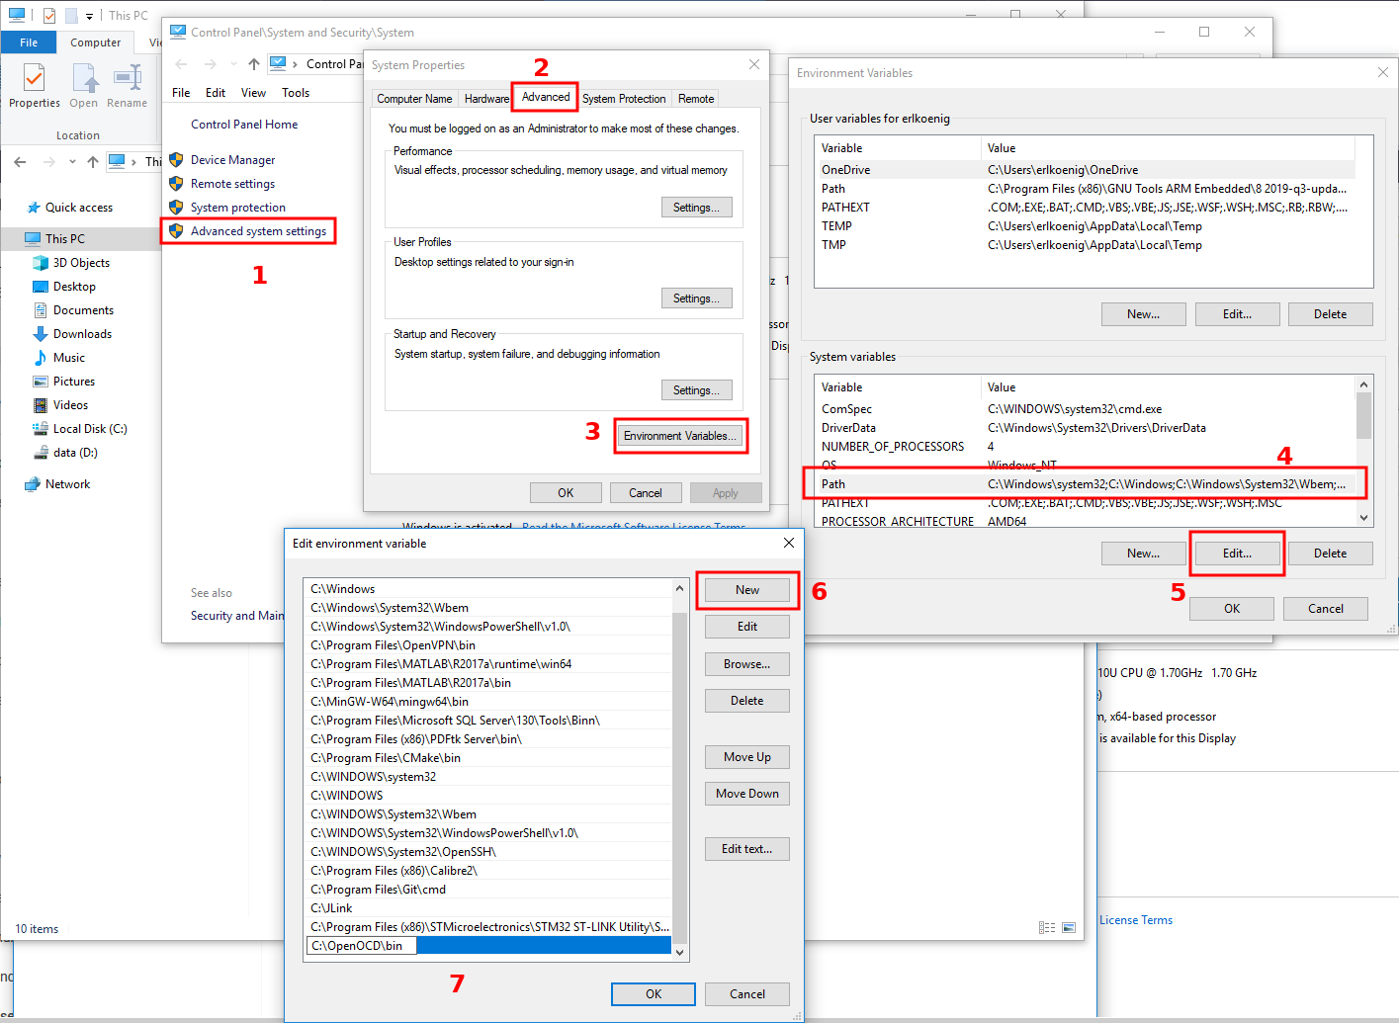The image size is (1399, 1023).
Task: Switch to System Protection tab
Action: tap(624, 99)
